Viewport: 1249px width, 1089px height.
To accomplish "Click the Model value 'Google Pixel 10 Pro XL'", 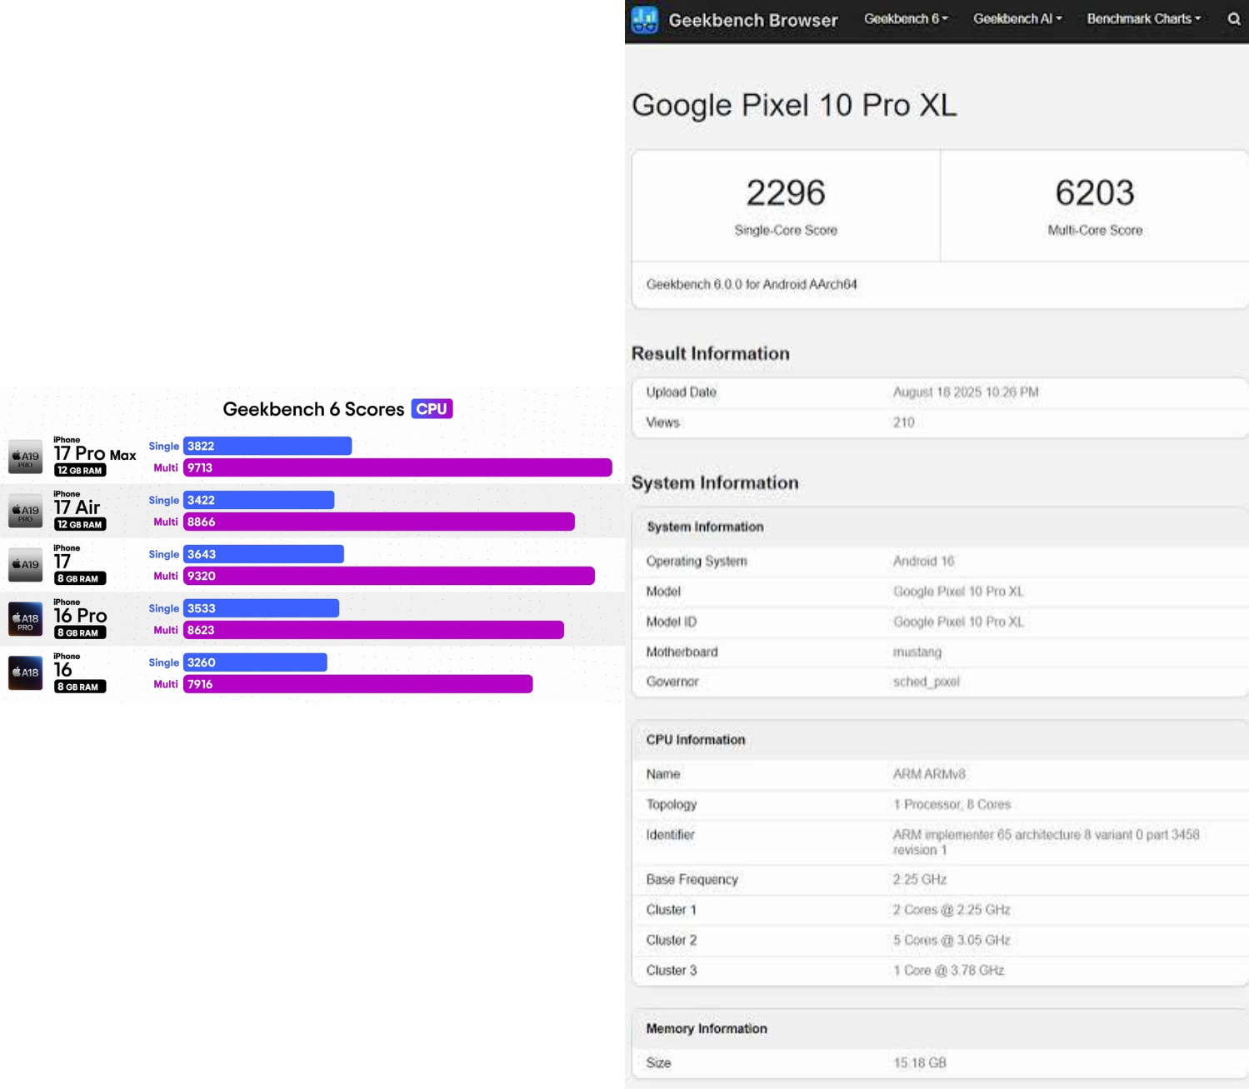I will click(958, 592).
